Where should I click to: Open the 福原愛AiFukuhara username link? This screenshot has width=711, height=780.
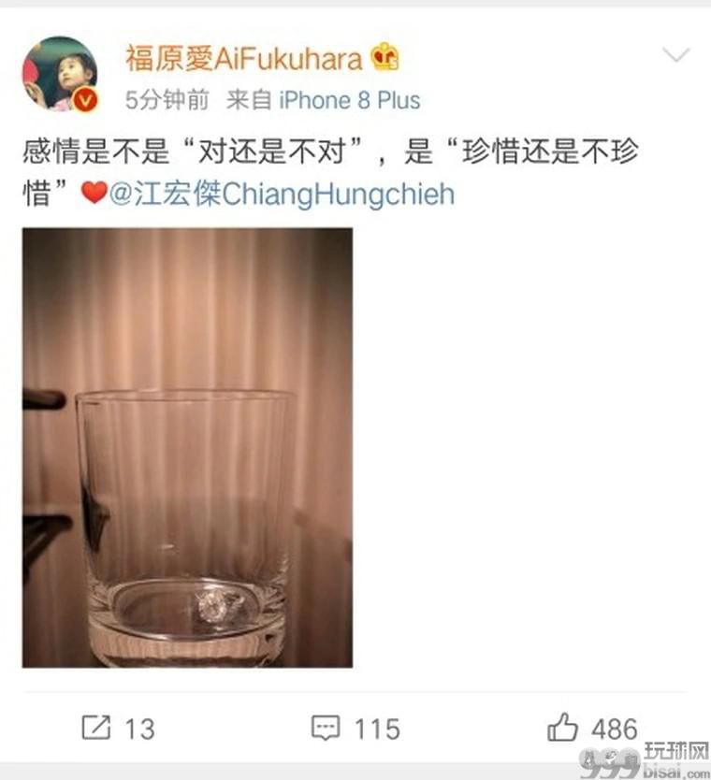244,59
